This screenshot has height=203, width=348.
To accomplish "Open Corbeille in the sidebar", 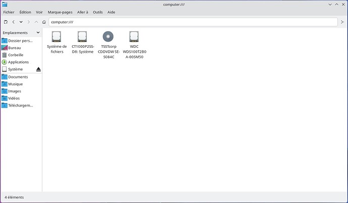I will coord(21,55).
